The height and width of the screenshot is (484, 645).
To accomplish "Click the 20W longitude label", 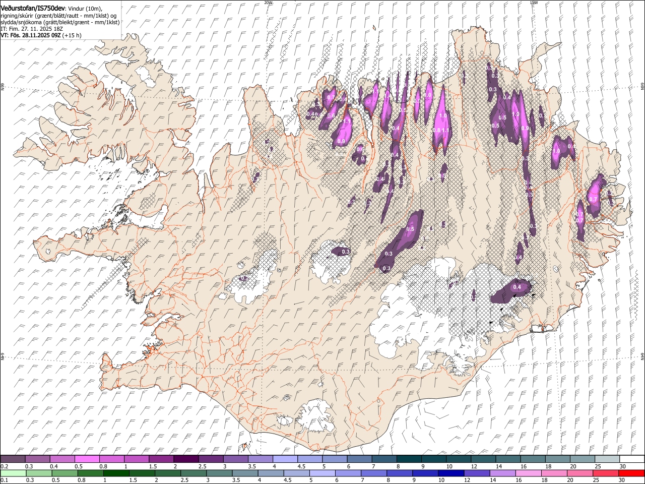I will click(268, 3).
